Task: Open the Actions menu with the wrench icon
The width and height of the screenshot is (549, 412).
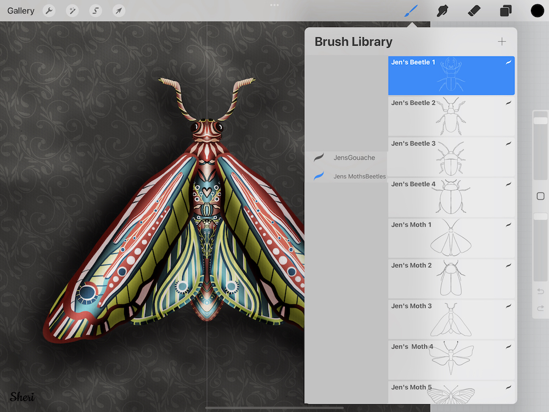Action: [x=49, y=10]
